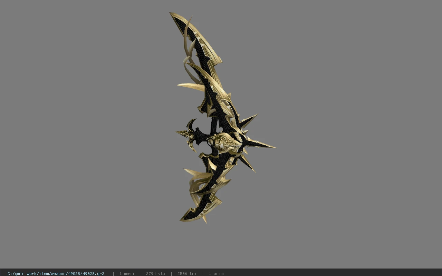This screenshot has height=276, width=442.
Task: Click the '2506 tri' triangle count
Action: pyautogui.click(x=187, y=274)
